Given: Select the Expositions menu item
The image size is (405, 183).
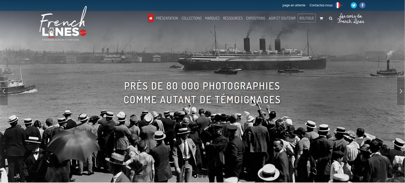Looking at the screenshot, I should pyautogui.click(x=256, y=18).
